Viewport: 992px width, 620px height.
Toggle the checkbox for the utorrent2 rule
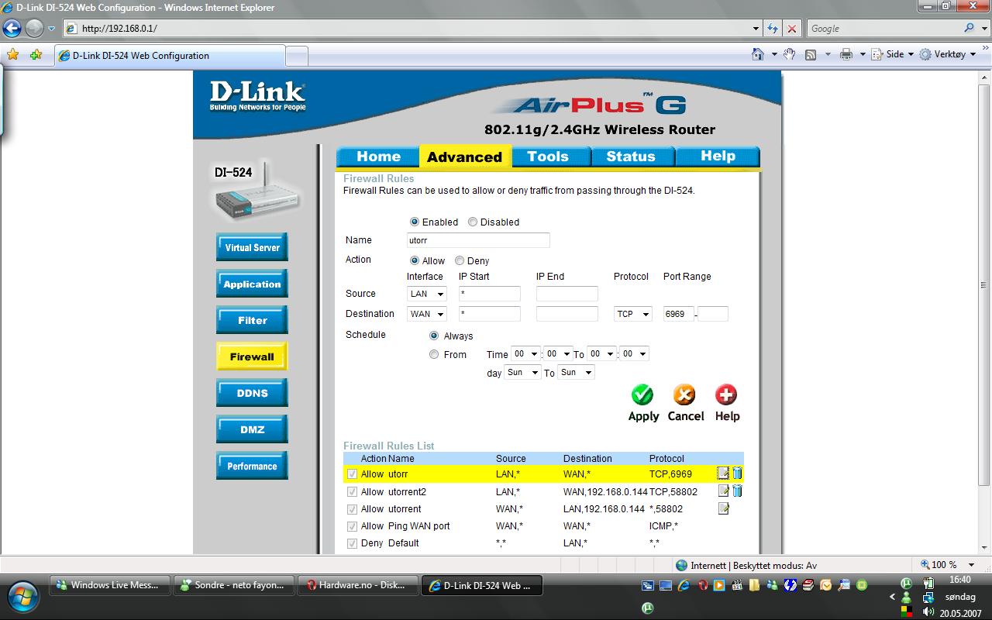[x=353, y=491]
